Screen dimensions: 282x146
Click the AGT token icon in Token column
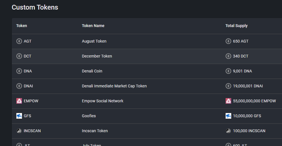(19, 41)
